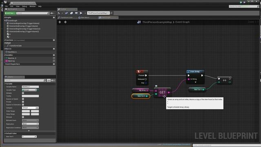Open the Category Default dropdown

pos(30,108)
